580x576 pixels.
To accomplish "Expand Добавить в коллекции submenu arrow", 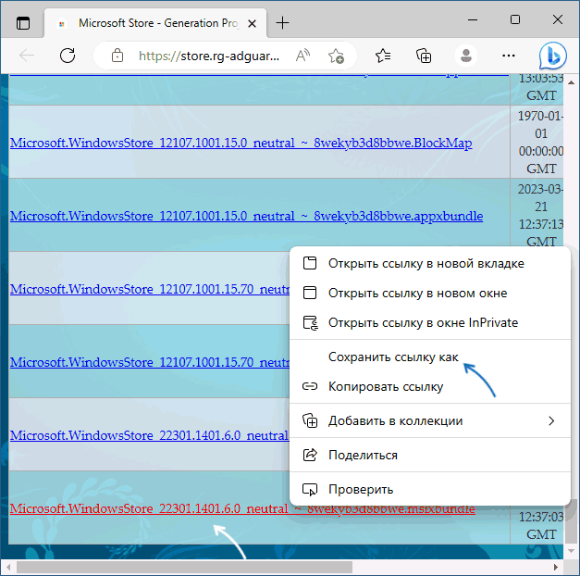I will pos(551,420).
